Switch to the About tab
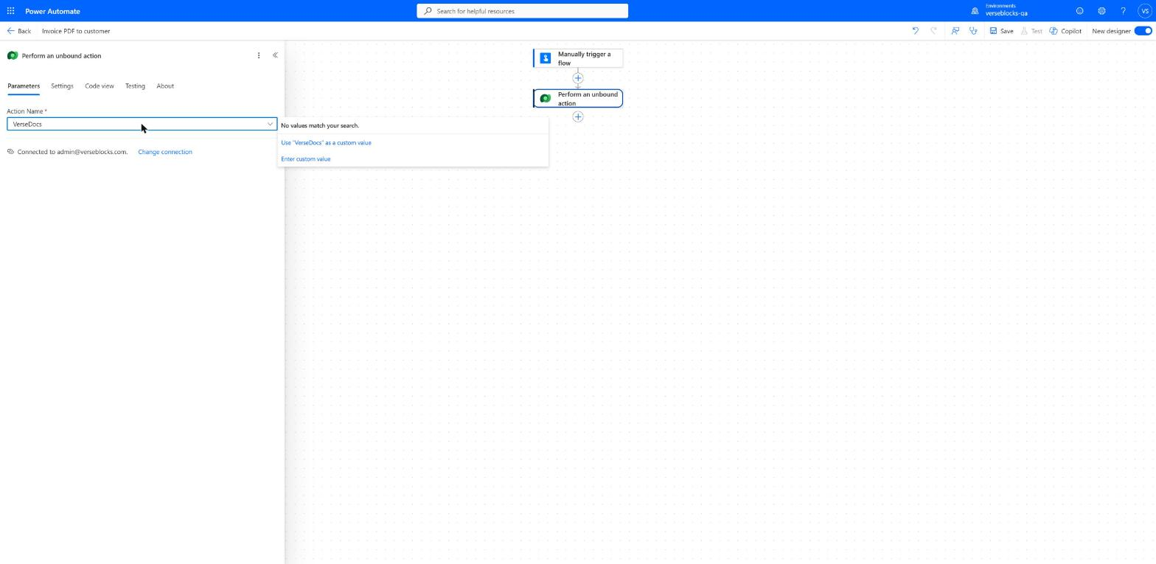 tap(165, 86)
